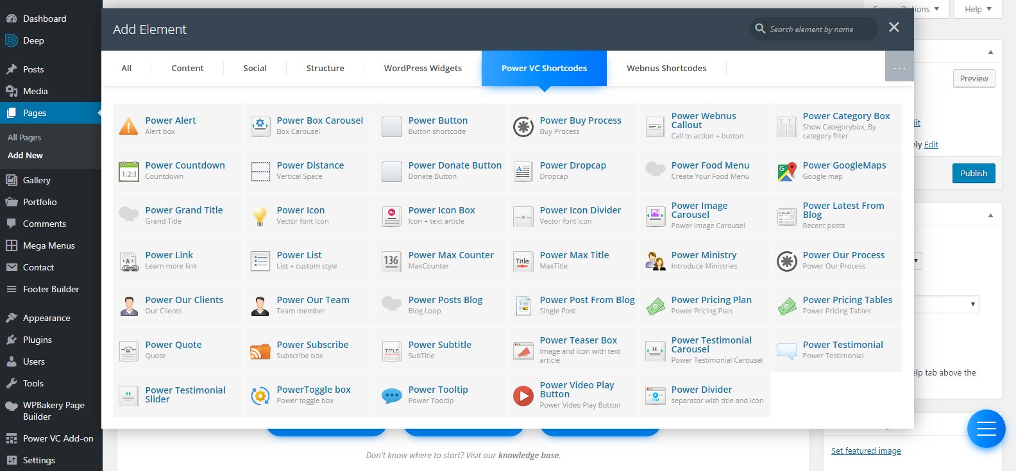
Task: Select the Power Divider icon
Action: (655, 395)
